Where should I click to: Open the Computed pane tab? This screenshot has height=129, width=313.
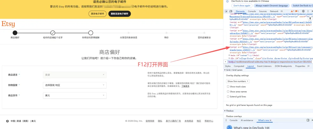pyautogui.click(x=239, y=66)
